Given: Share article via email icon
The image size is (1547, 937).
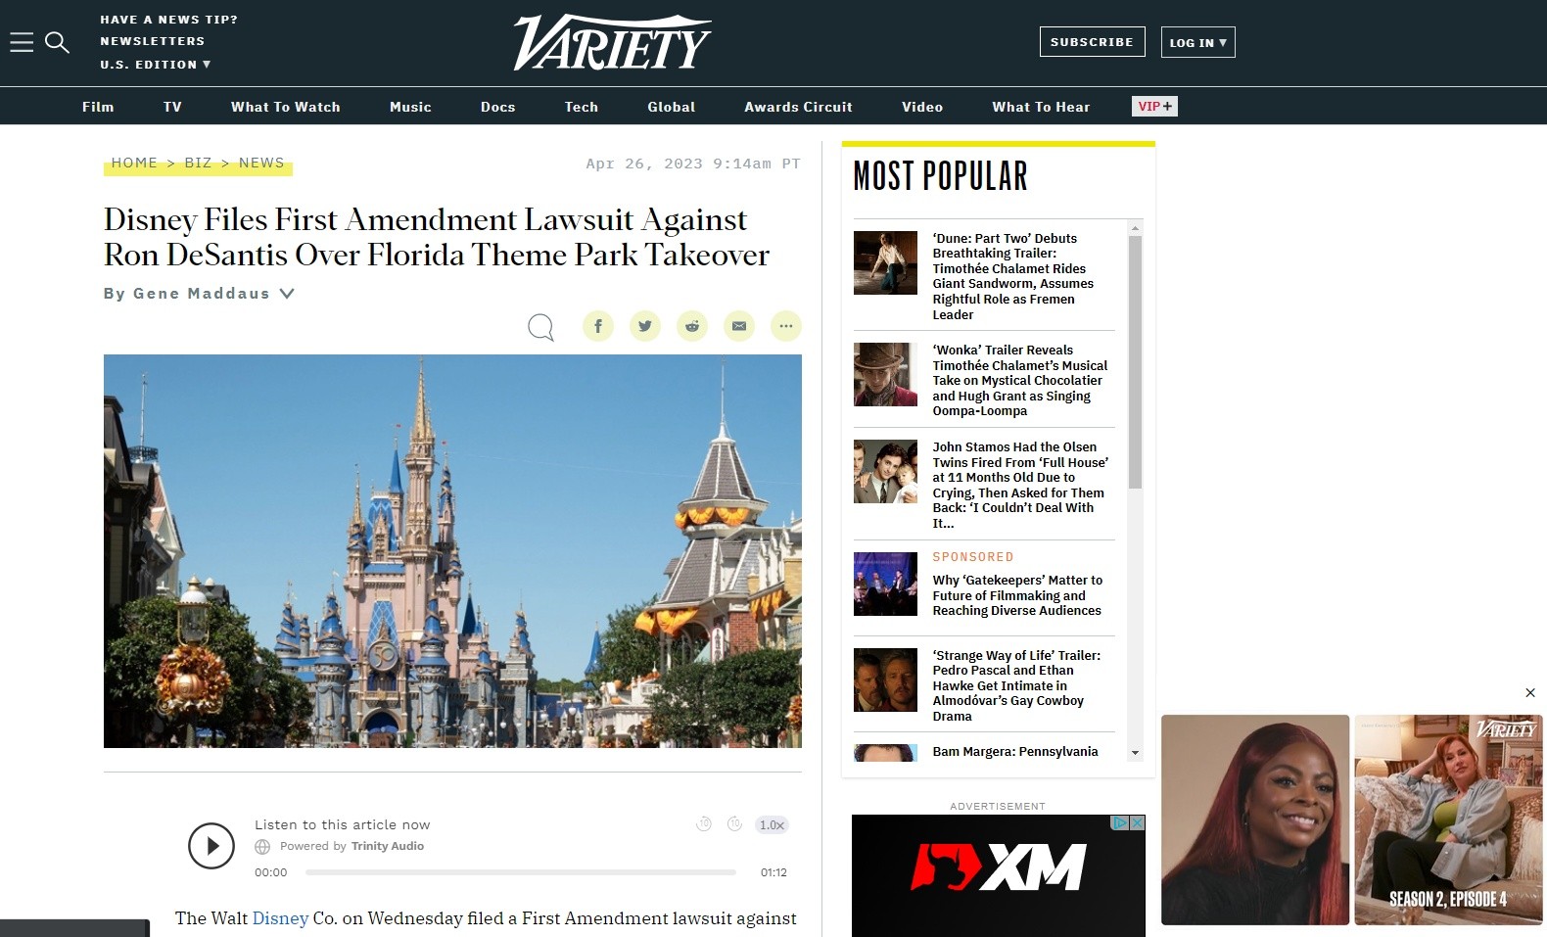Looking at the screenshot, I should tap(739, 326).
